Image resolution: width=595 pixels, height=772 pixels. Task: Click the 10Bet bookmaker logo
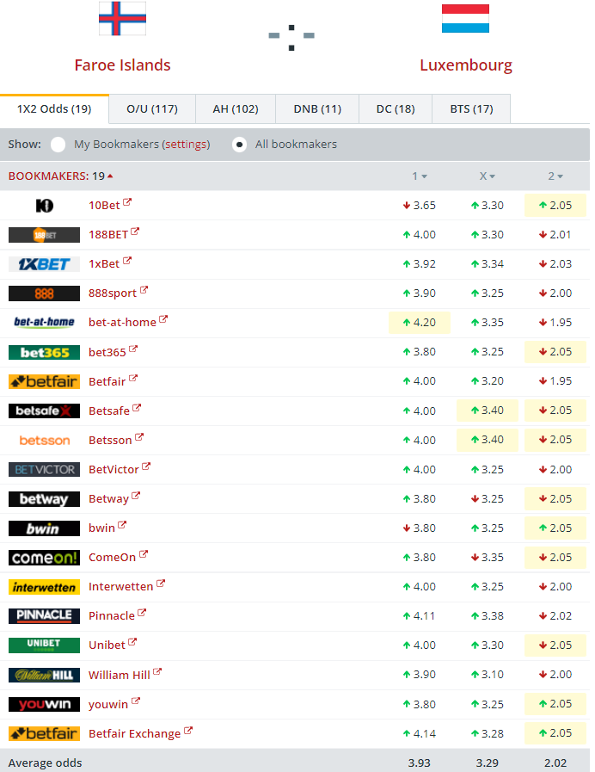[x=44, y=206]
